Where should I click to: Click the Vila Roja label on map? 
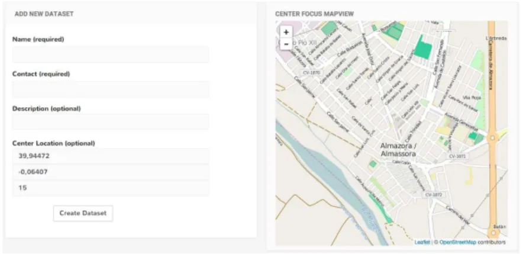(472, 98)
